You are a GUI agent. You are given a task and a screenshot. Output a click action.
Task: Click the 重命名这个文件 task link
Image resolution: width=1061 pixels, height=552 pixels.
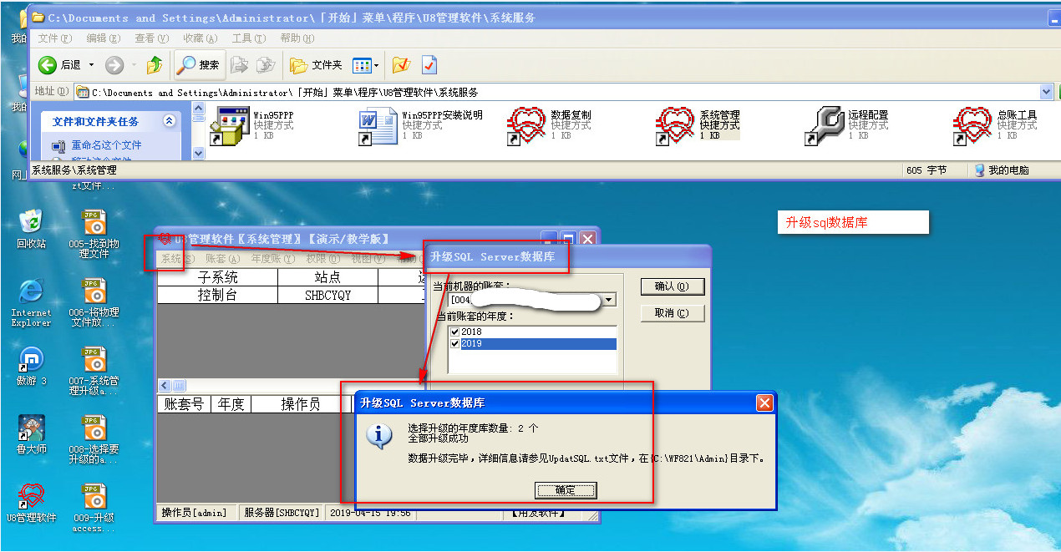click(106, 145)
